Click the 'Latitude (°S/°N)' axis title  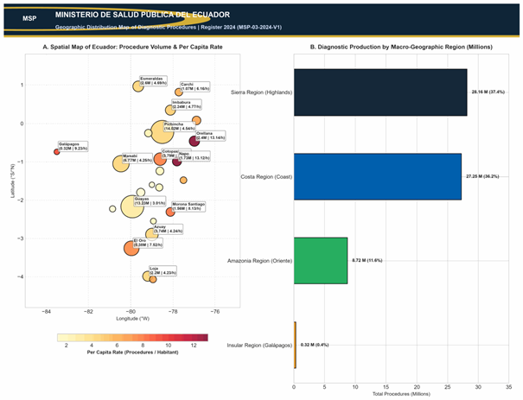pos(13,181)
